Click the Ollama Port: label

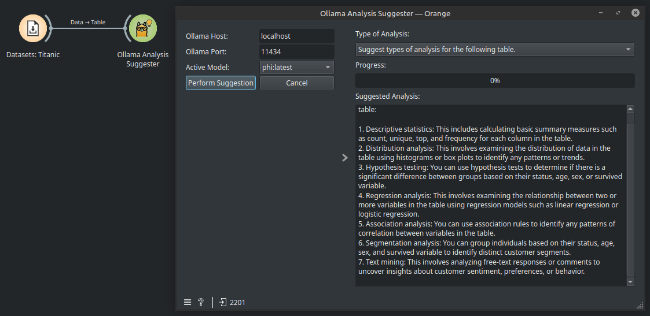207,52
